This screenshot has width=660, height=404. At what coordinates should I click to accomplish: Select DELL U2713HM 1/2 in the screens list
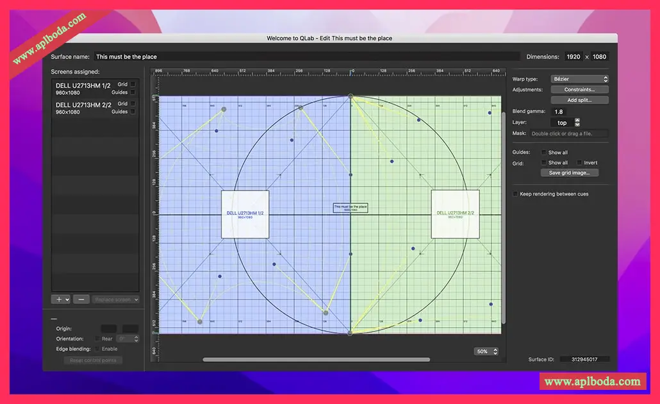83,88
